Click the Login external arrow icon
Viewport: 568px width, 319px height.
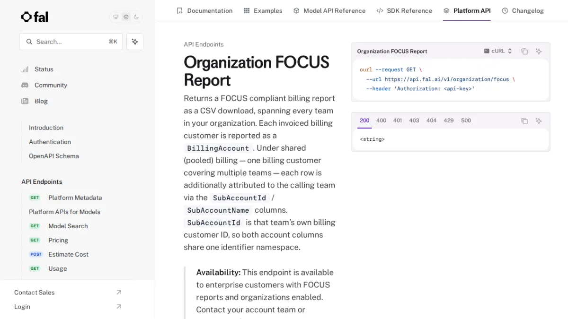pyautogui.click(x=119, y=307)
